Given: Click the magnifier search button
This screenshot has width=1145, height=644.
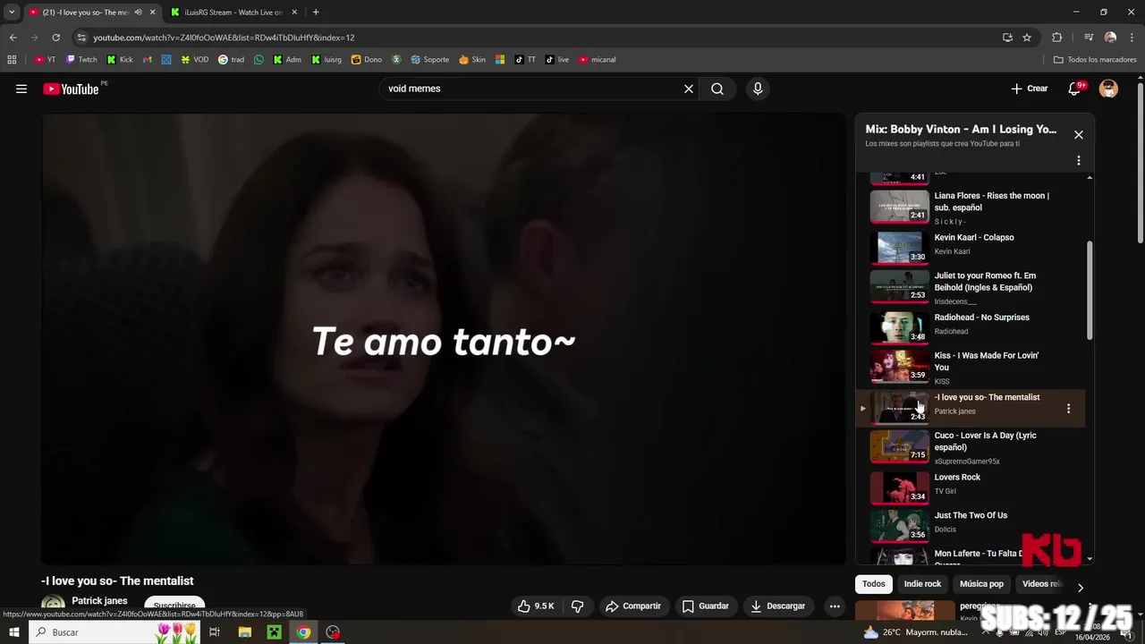Looking at the screenshot, I should pyautogui.click(x=717, y=89).
